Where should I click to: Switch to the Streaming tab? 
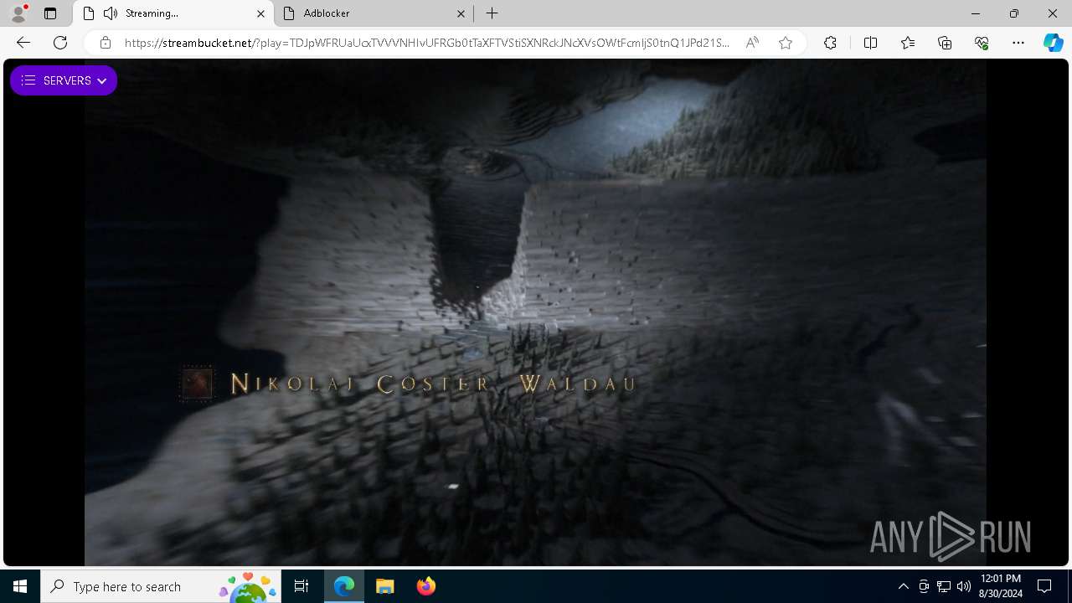click(x=173, y=13)
